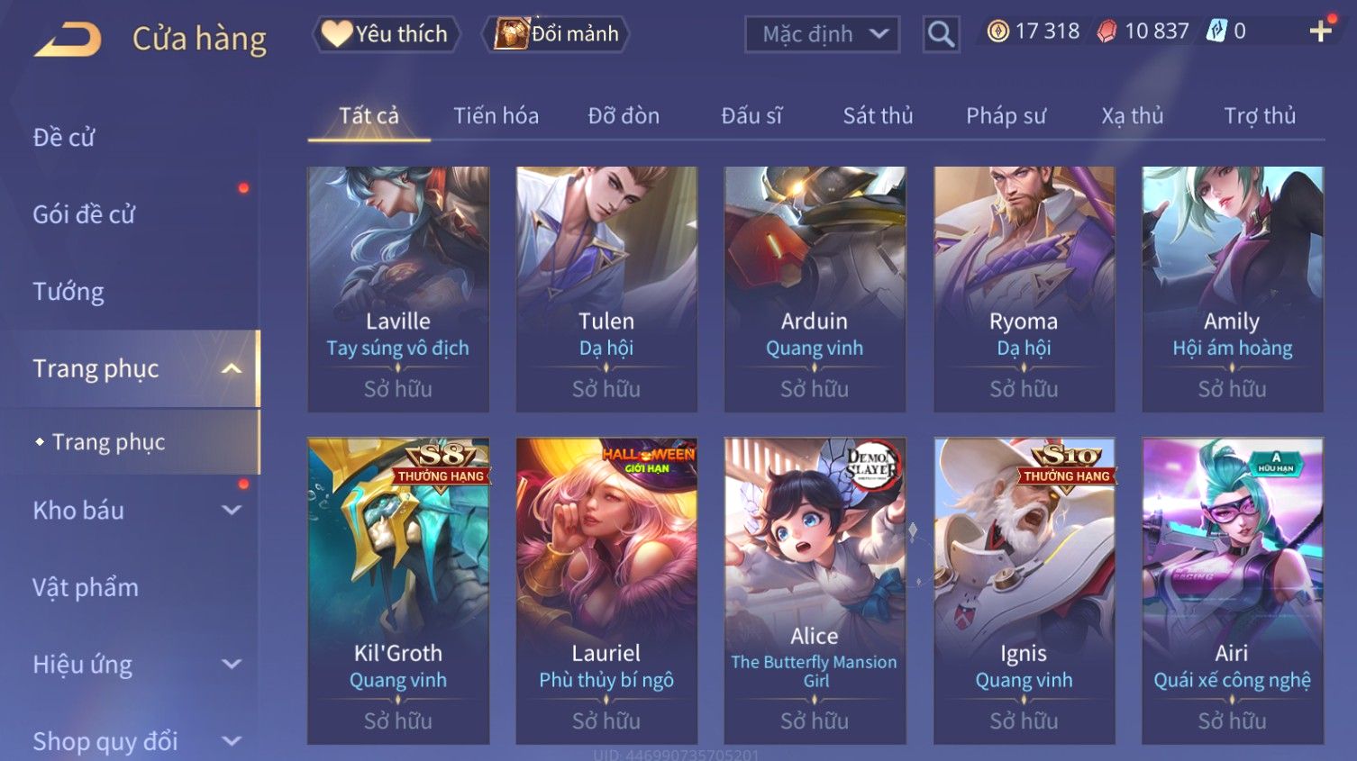Open Yêu thích heart favorites
Image resolution: width=1357 pixels, height=761 pixels.
[386, 34]
